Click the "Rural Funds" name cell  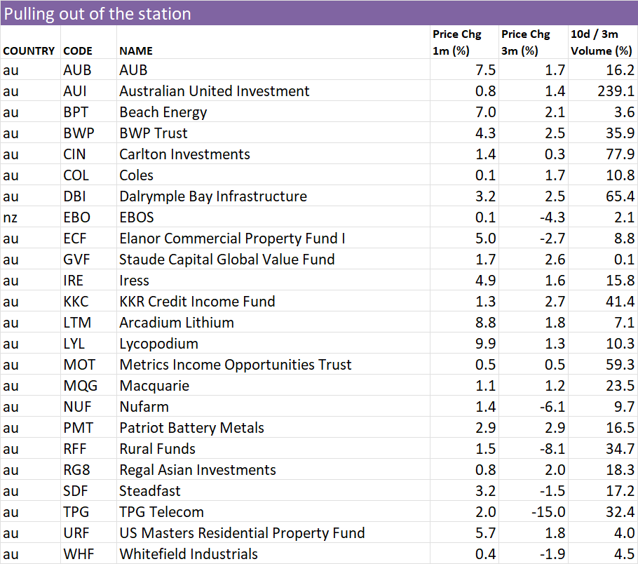pos(158,449)
